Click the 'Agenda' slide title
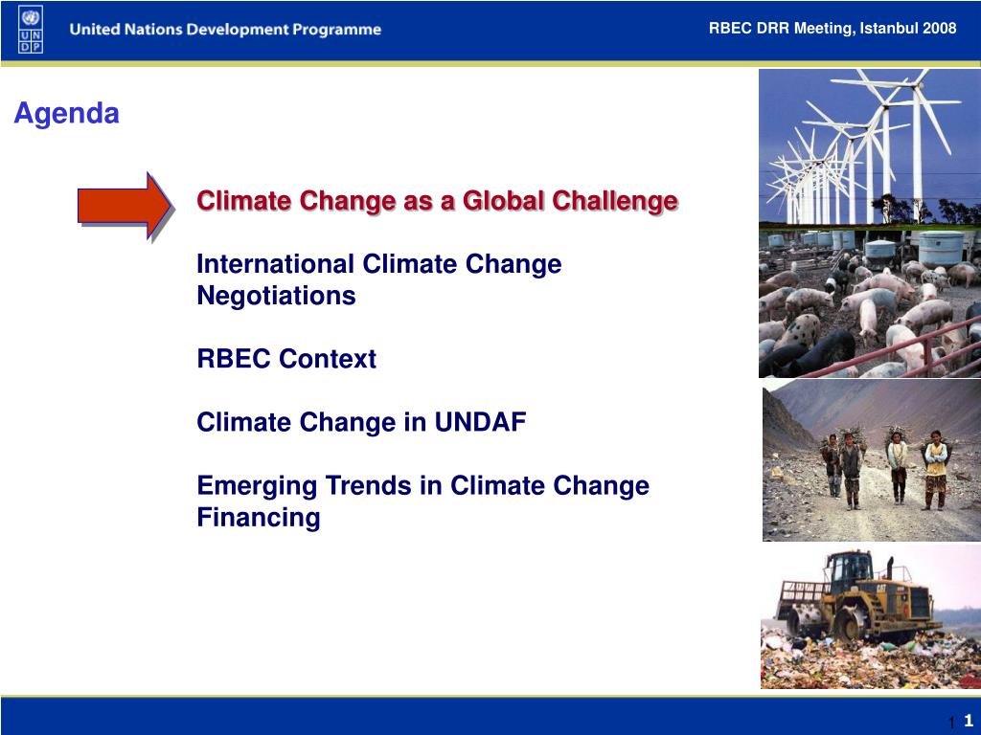981x735 pixels. (x=66, y=113)
